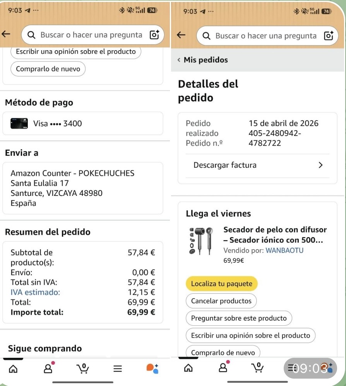This screenshot has height=386, width=346.
Task: Open the cart on the Detalles del pedido screen
Action: tap(258, 367)
